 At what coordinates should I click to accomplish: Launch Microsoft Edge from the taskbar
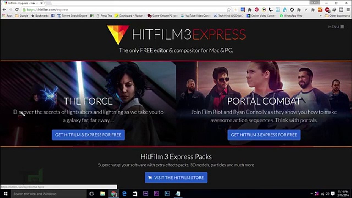[x=124, y=194]
